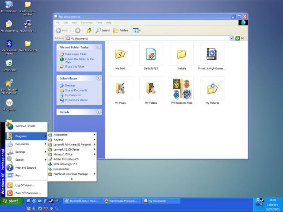Expand the Details panel

pyautogui.click(x=98, y=112)
